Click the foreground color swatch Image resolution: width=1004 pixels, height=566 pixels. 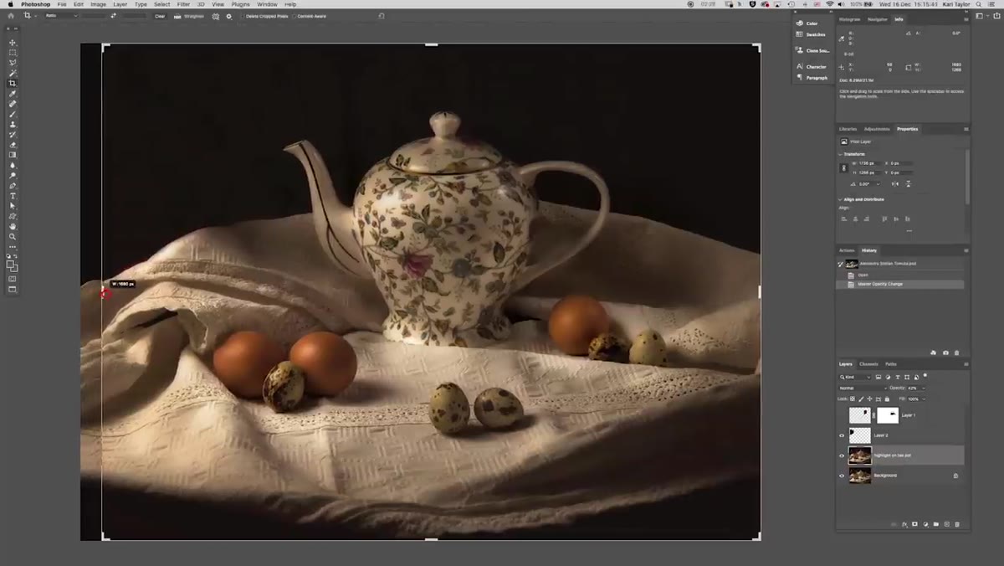pyautogui.click(x=11, y=264)
